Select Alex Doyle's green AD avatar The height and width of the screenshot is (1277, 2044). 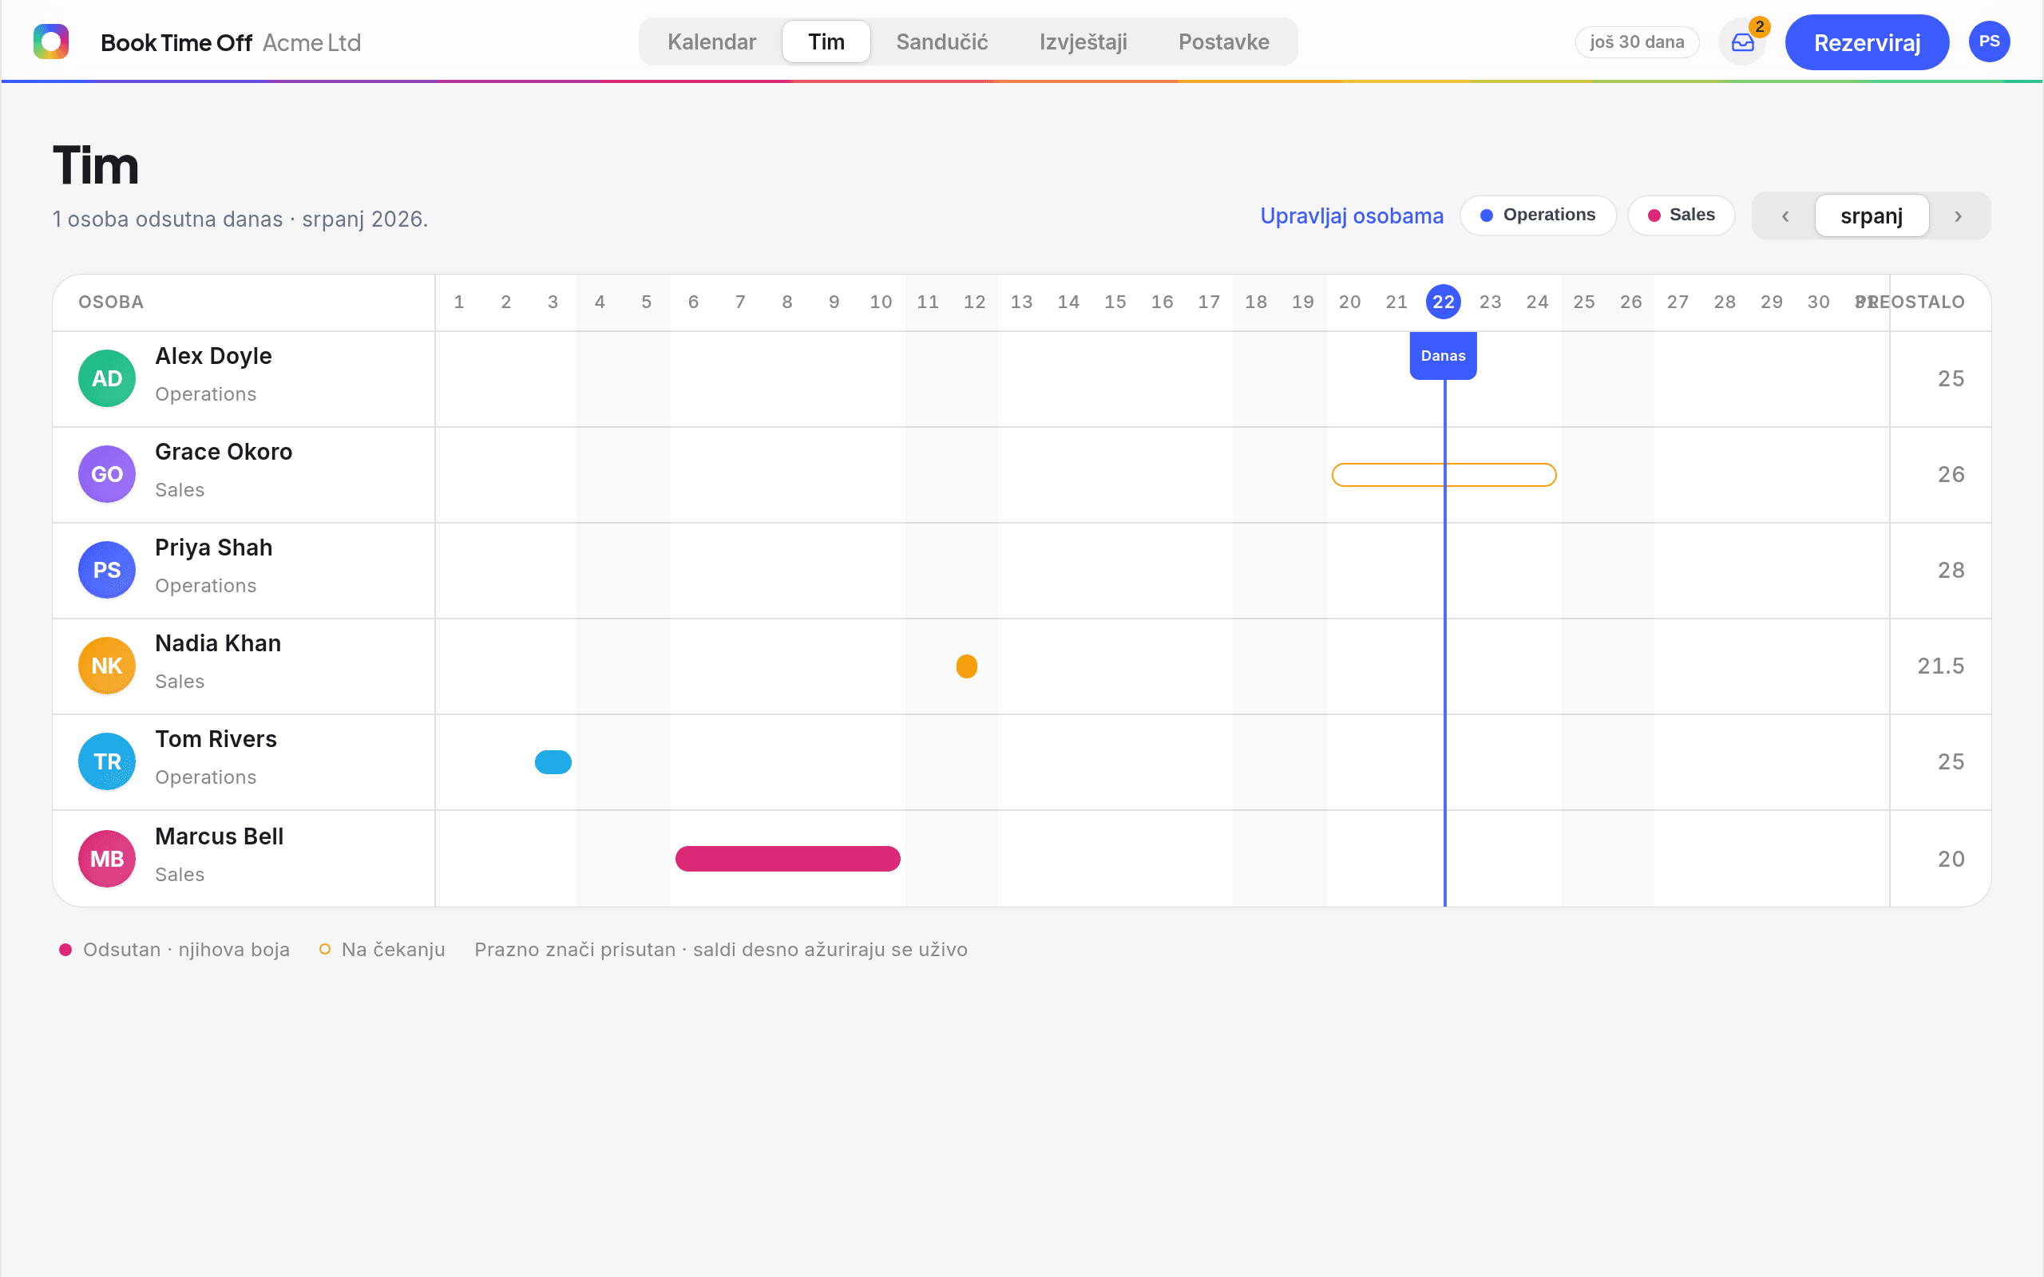click(x=107, y=378)
